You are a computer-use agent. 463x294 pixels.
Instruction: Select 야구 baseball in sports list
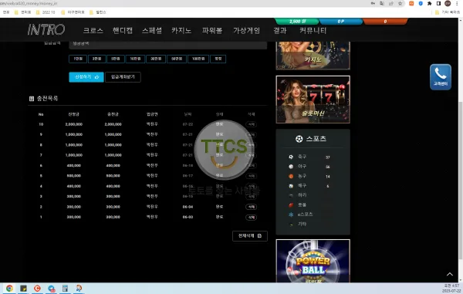point(302,167)
